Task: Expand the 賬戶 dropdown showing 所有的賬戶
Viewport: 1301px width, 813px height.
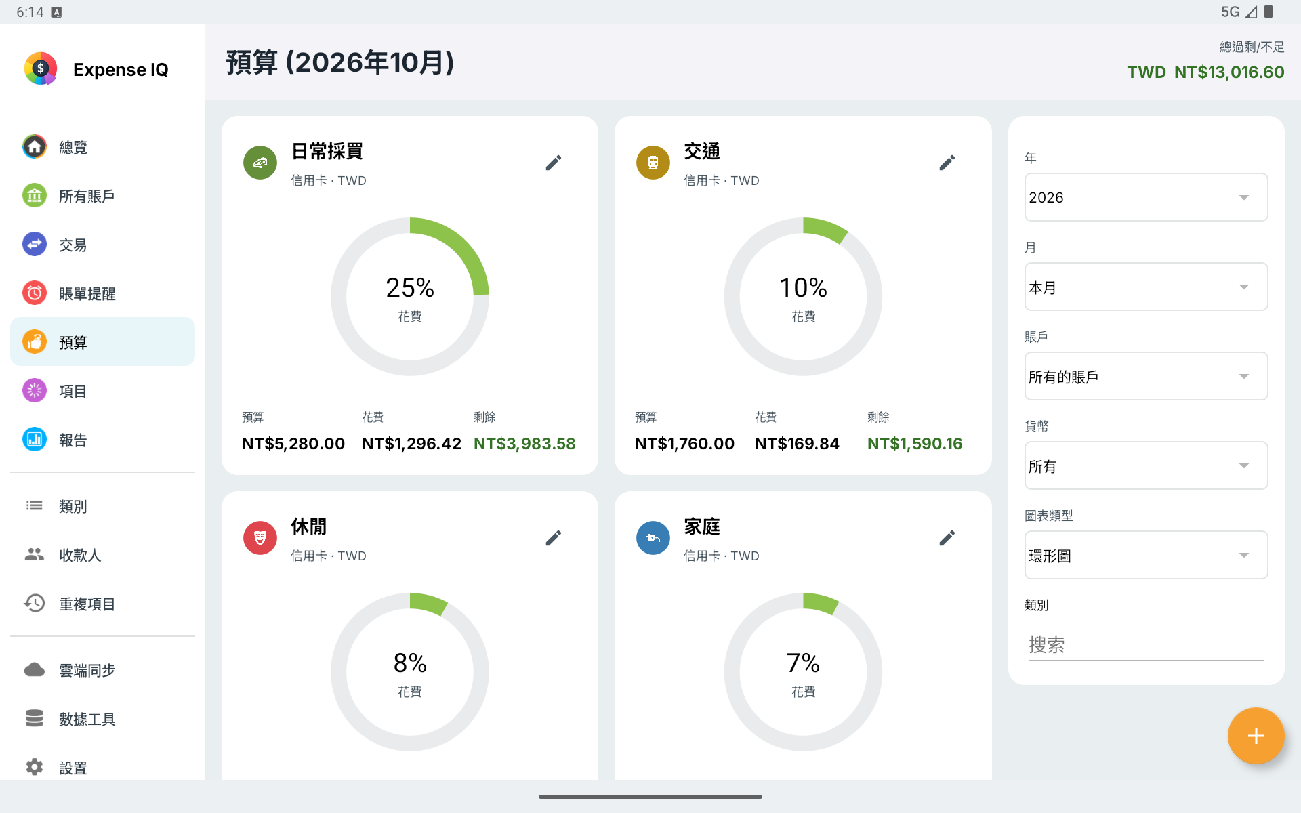Action: (x=1146, y=376)
